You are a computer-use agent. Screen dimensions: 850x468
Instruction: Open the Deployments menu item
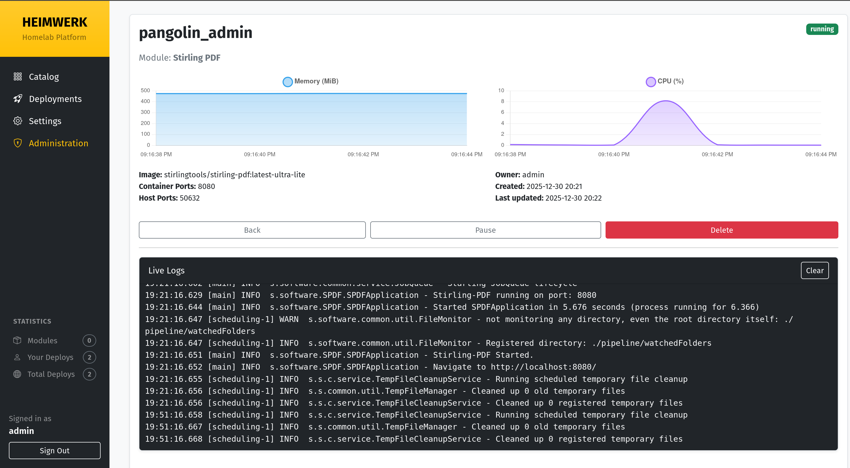point(55,99)
